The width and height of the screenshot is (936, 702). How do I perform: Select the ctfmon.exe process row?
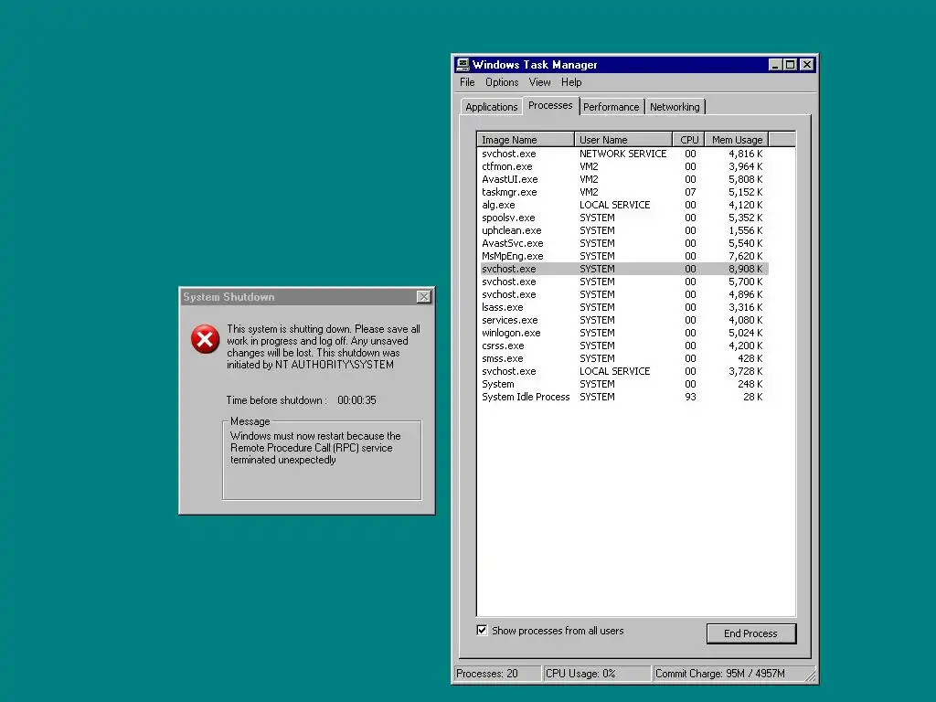point(623,166)
